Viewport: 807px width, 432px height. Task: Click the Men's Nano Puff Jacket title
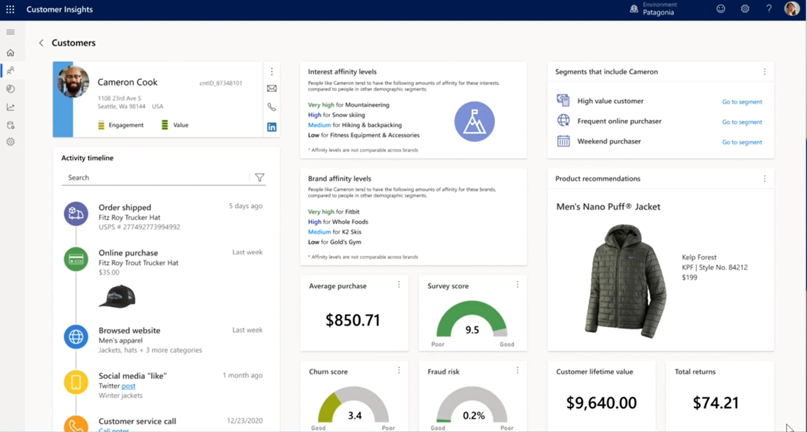608,207
